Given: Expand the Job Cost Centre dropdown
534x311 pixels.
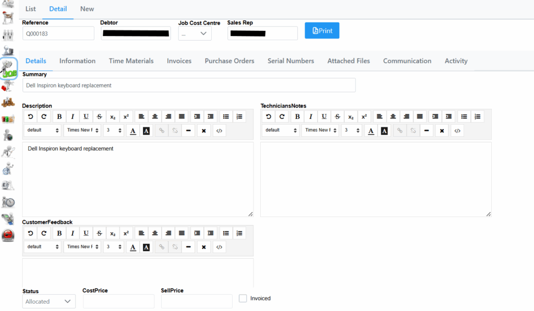Looking at the screenshot, I should pyautogui.click(x=195, y=33).
